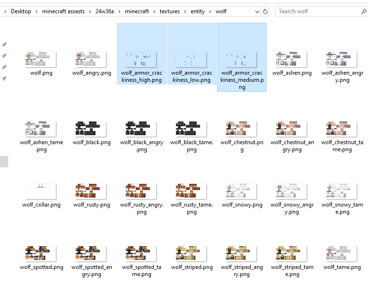Screen dimensions: 368x294
Task: Select wolf_ashen.png image icon
Action: tap(291, 59)
